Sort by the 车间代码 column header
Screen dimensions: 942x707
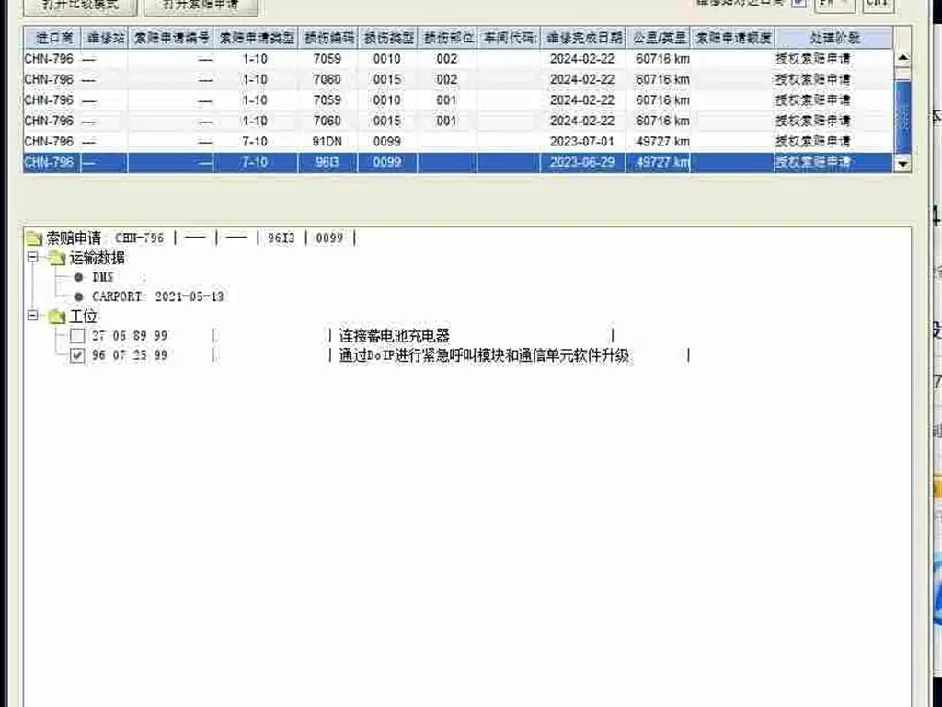point(510,38)
